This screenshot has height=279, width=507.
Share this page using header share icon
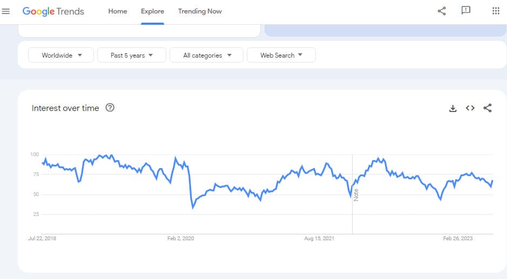click(442, 11)
